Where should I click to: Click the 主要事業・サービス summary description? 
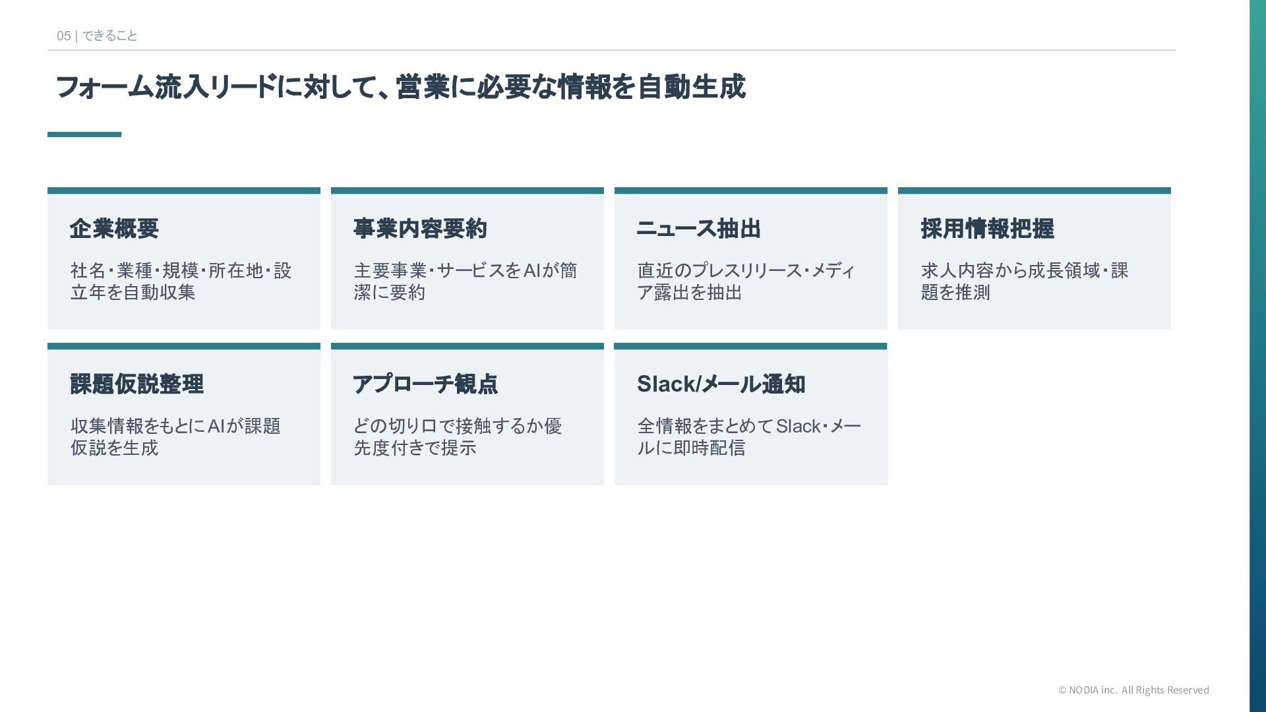point(465,282)
